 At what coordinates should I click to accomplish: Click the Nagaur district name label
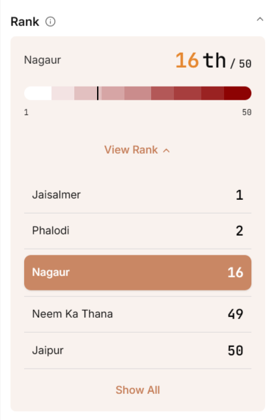click(42, 61)
